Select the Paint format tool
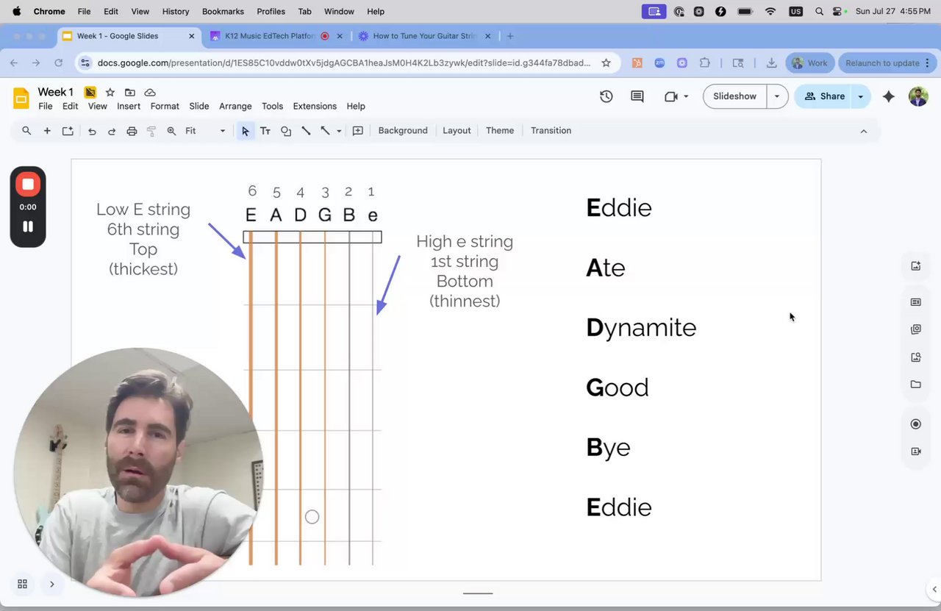 pyautogui.click(x=151, y=131)
